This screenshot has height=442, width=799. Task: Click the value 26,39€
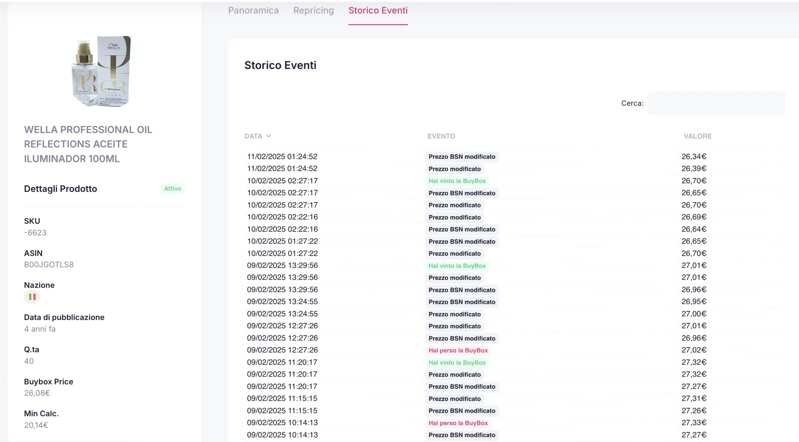tap(694, 169)
